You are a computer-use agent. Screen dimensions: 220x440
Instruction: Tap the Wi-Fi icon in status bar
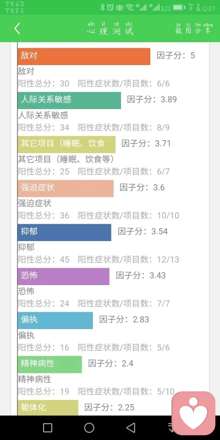click(x=129, y=8)
